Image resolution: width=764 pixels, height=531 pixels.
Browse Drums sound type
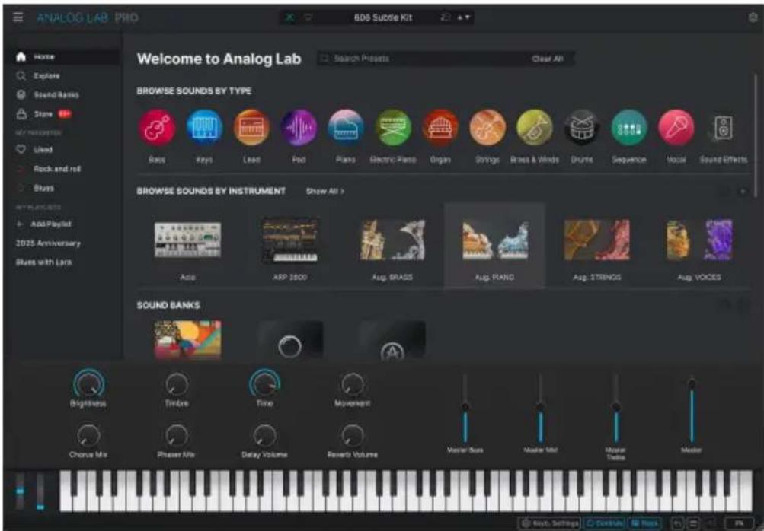[582, 128]
